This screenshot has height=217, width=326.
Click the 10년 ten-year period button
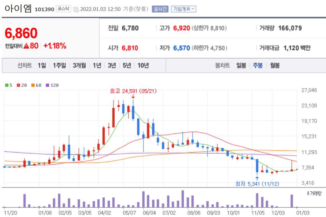(143, 66)
